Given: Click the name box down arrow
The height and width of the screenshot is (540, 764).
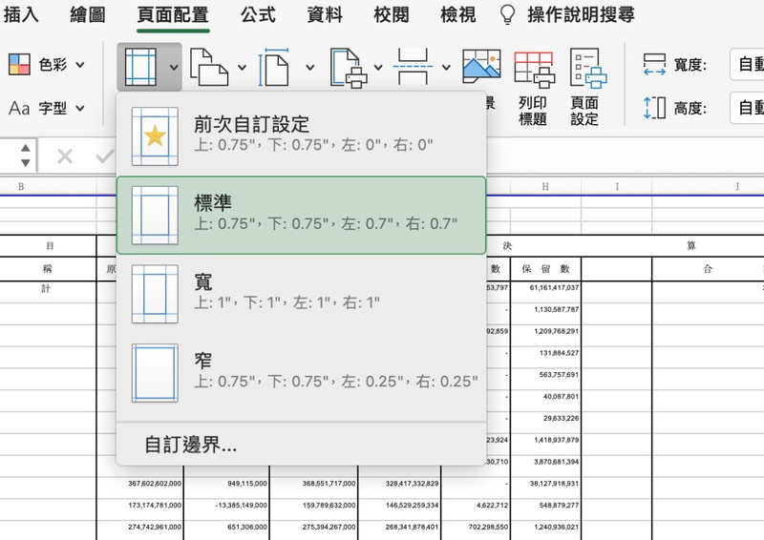Looking at the screenshot, I should tap(26, 162).
